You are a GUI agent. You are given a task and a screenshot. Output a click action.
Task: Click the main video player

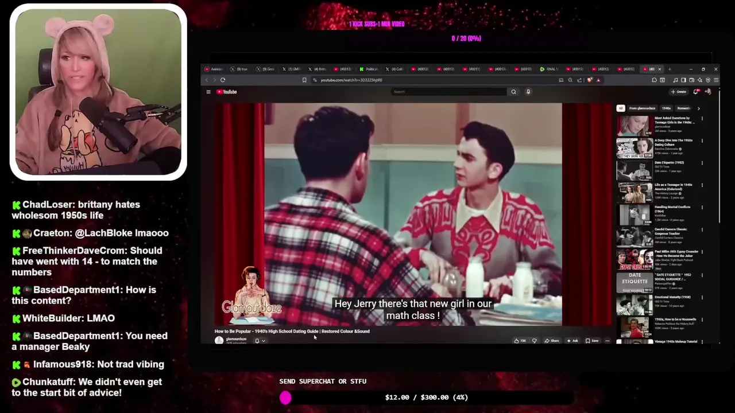[413, 215]
